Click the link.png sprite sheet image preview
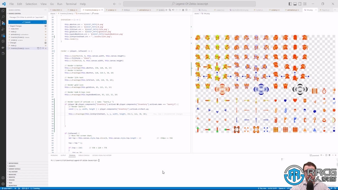This screenshot has height=190, width=338. 265,84
